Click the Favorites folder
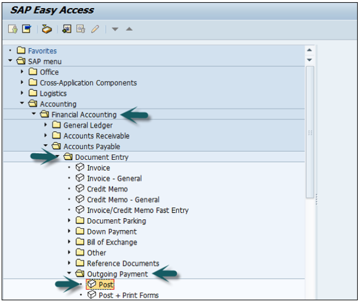 coord(42,51)
